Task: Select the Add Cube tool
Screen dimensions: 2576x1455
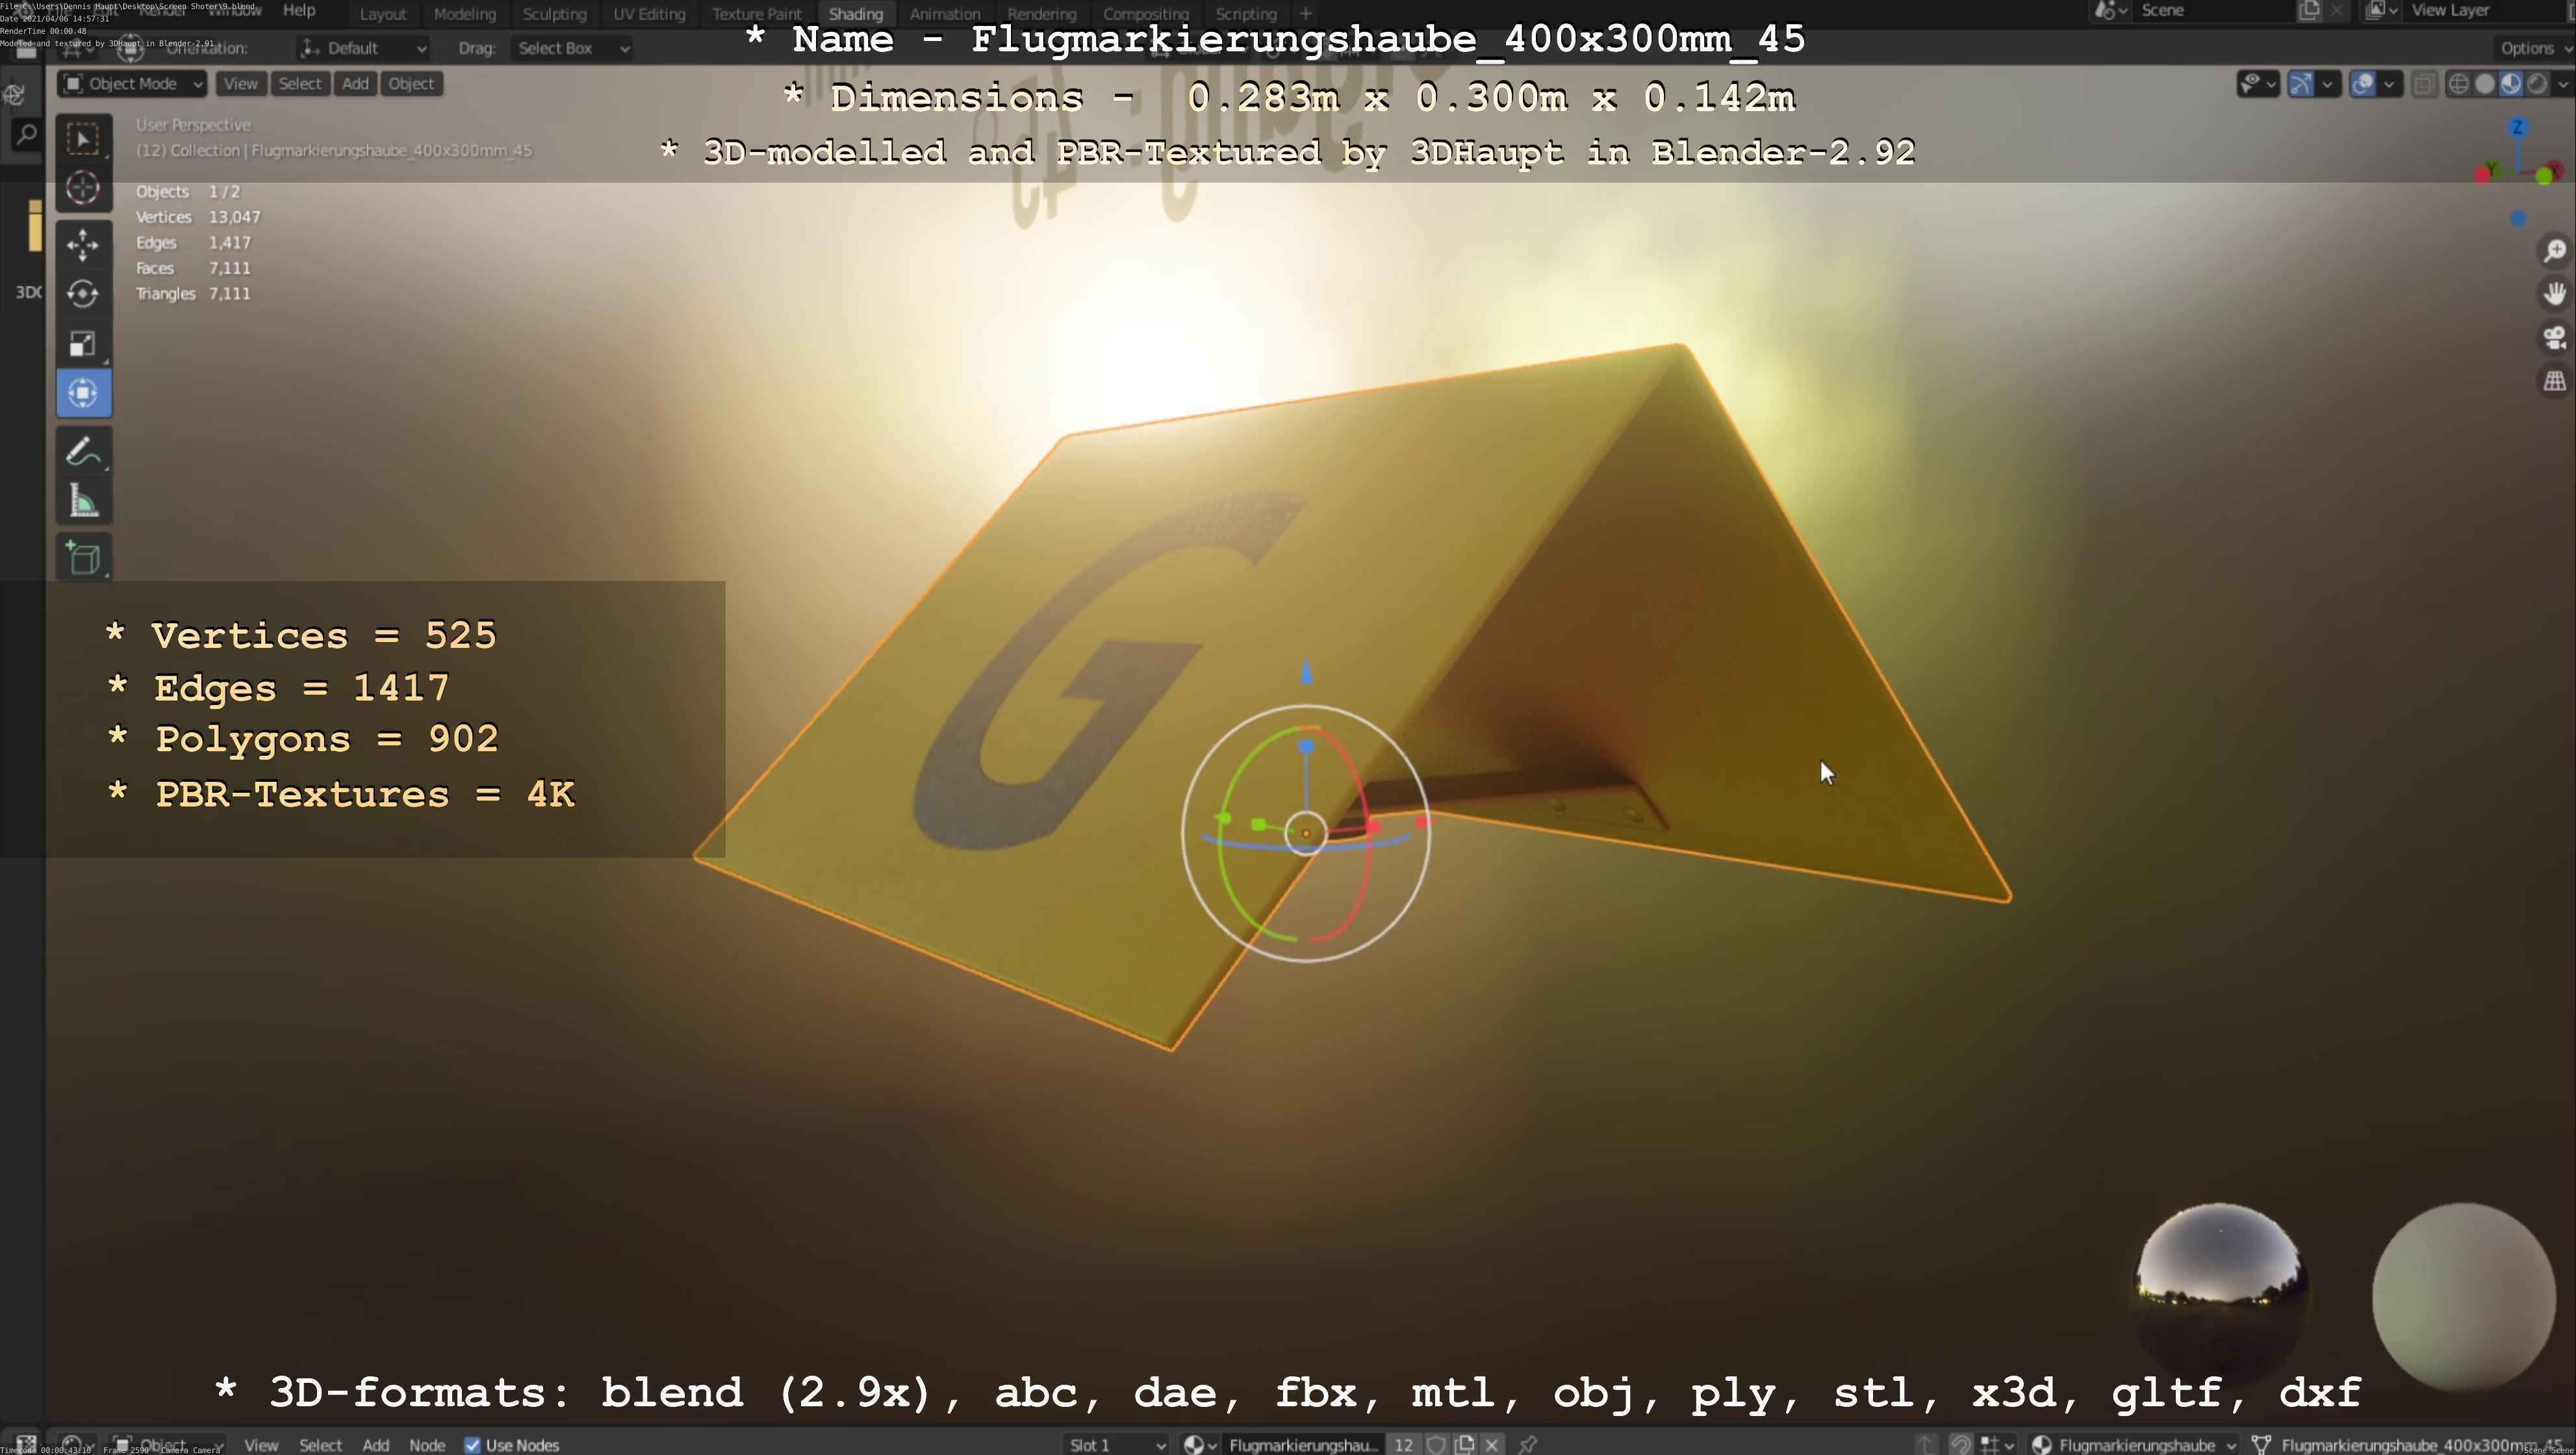Action: click(x=83, y=558)
